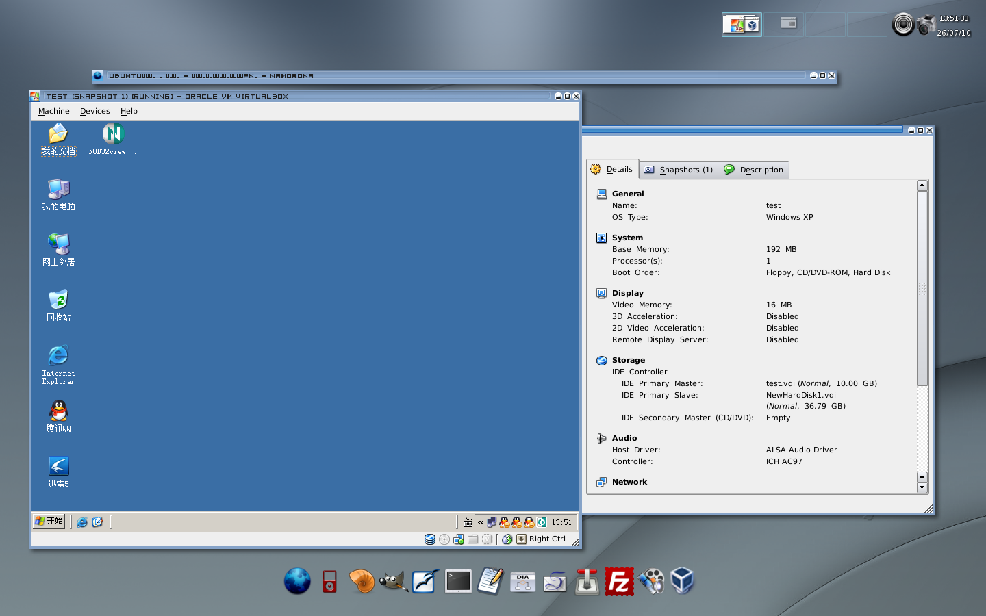Click the Storage section header in Details
Viewport: 986px width, 616px height.
tap(629, 360)
